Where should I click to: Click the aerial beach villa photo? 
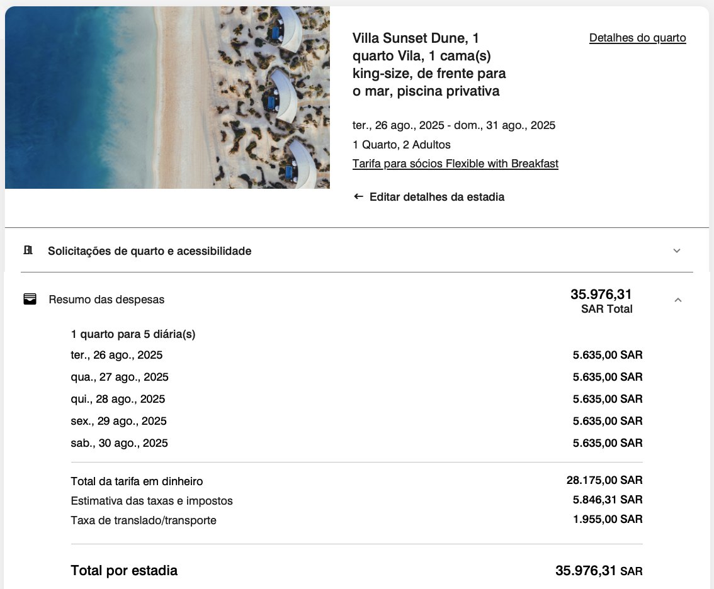167,98
